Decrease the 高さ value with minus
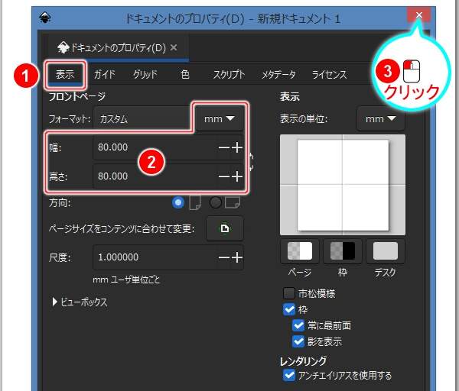This screenshot has width=459, height=391. pyautogui.click(x=224, y=176)
